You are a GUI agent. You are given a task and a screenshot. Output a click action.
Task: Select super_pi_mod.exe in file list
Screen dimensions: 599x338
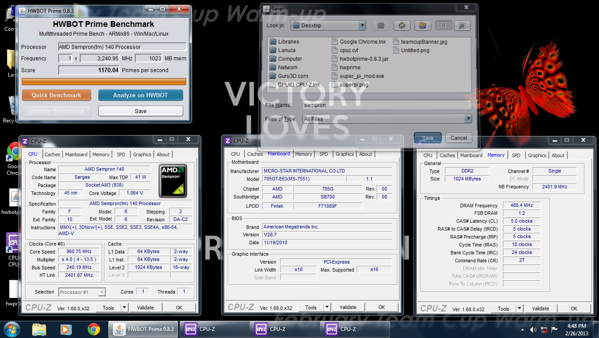[x=358, y=76]
